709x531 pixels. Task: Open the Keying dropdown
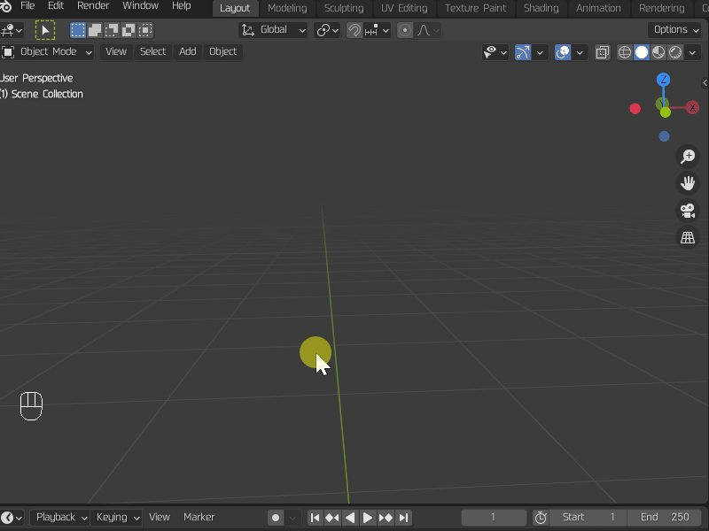click(117, 518)
